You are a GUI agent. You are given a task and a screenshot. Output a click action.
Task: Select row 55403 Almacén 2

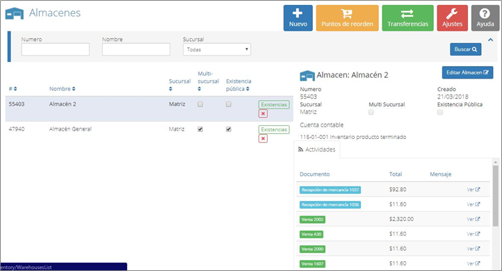point(149,109)
